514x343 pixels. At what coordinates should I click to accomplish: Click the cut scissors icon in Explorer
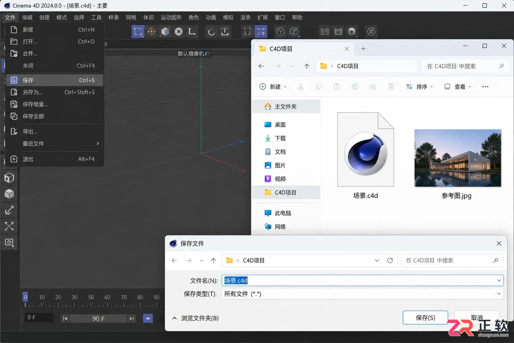click(301, 86)
